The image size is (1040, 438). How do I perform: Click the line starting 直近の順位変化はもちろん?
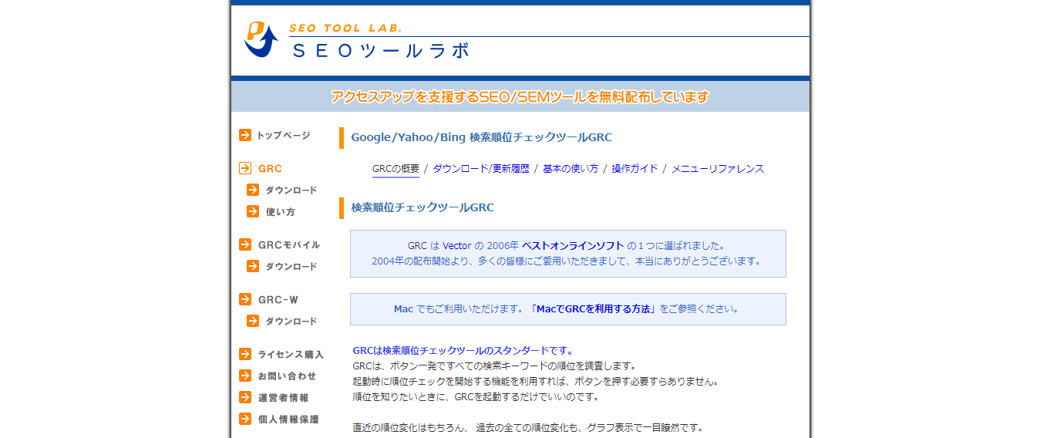[x=528, y=427]
